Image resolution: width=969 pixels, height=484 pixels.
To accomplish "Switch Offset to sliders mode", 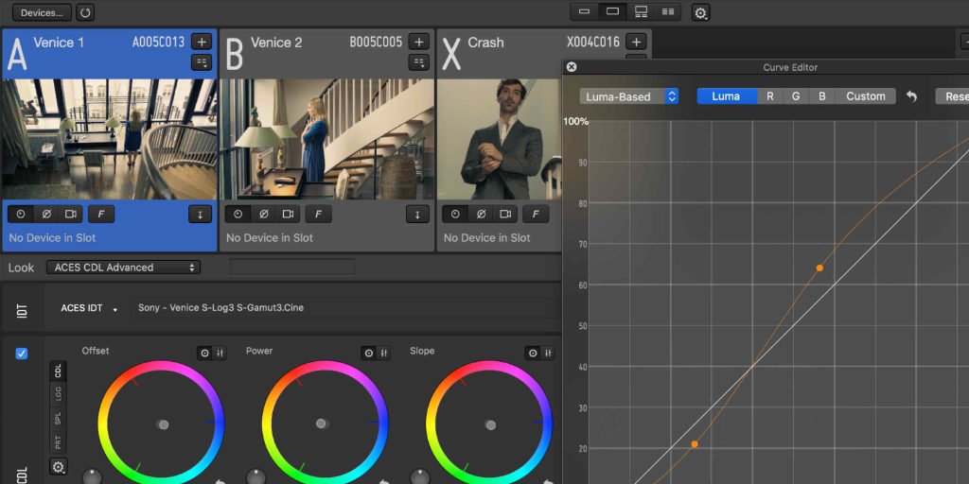I will 220,354.
